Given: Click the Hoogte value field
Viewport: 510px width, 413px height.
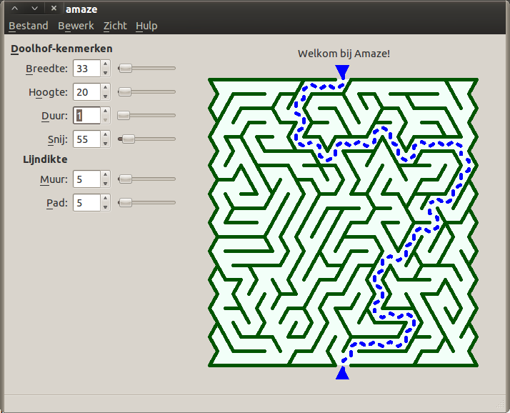Looking at the screenshot, I should 87,91.
